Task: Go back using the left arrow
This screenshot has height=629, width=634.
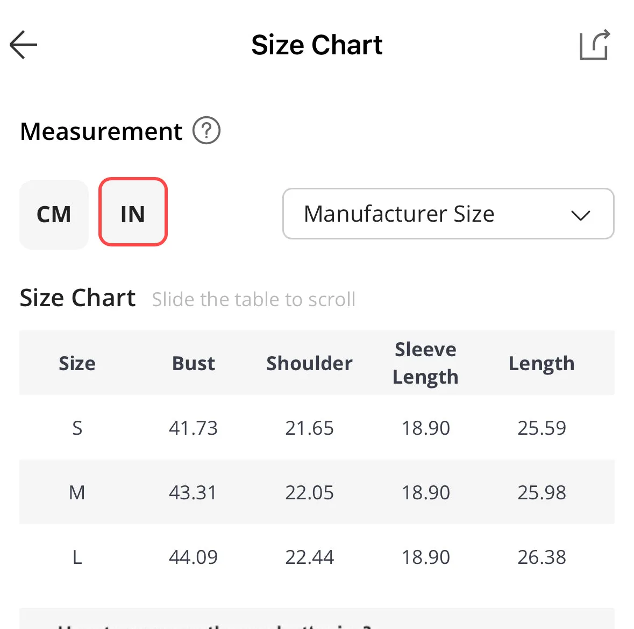Action: point(24,45)
